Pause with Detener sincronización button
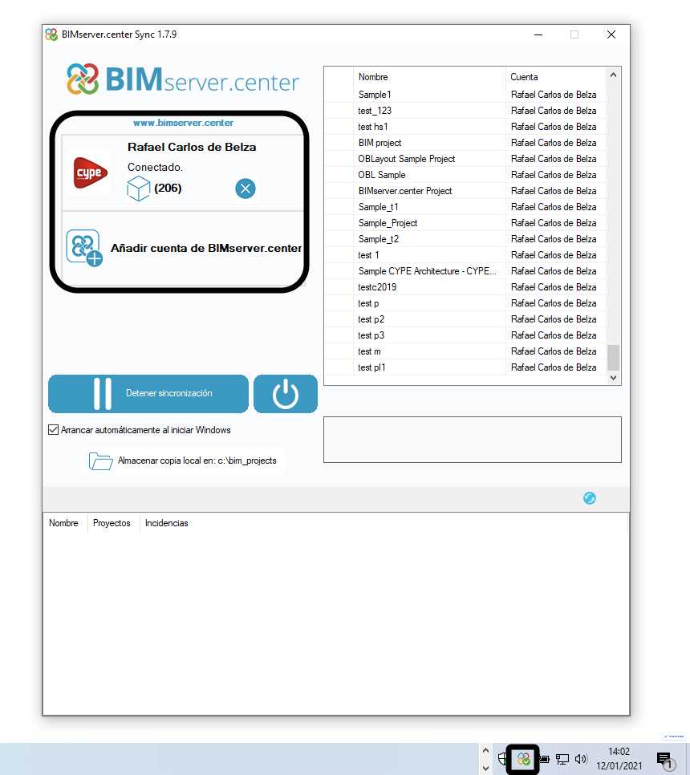 tap(148, 393)
